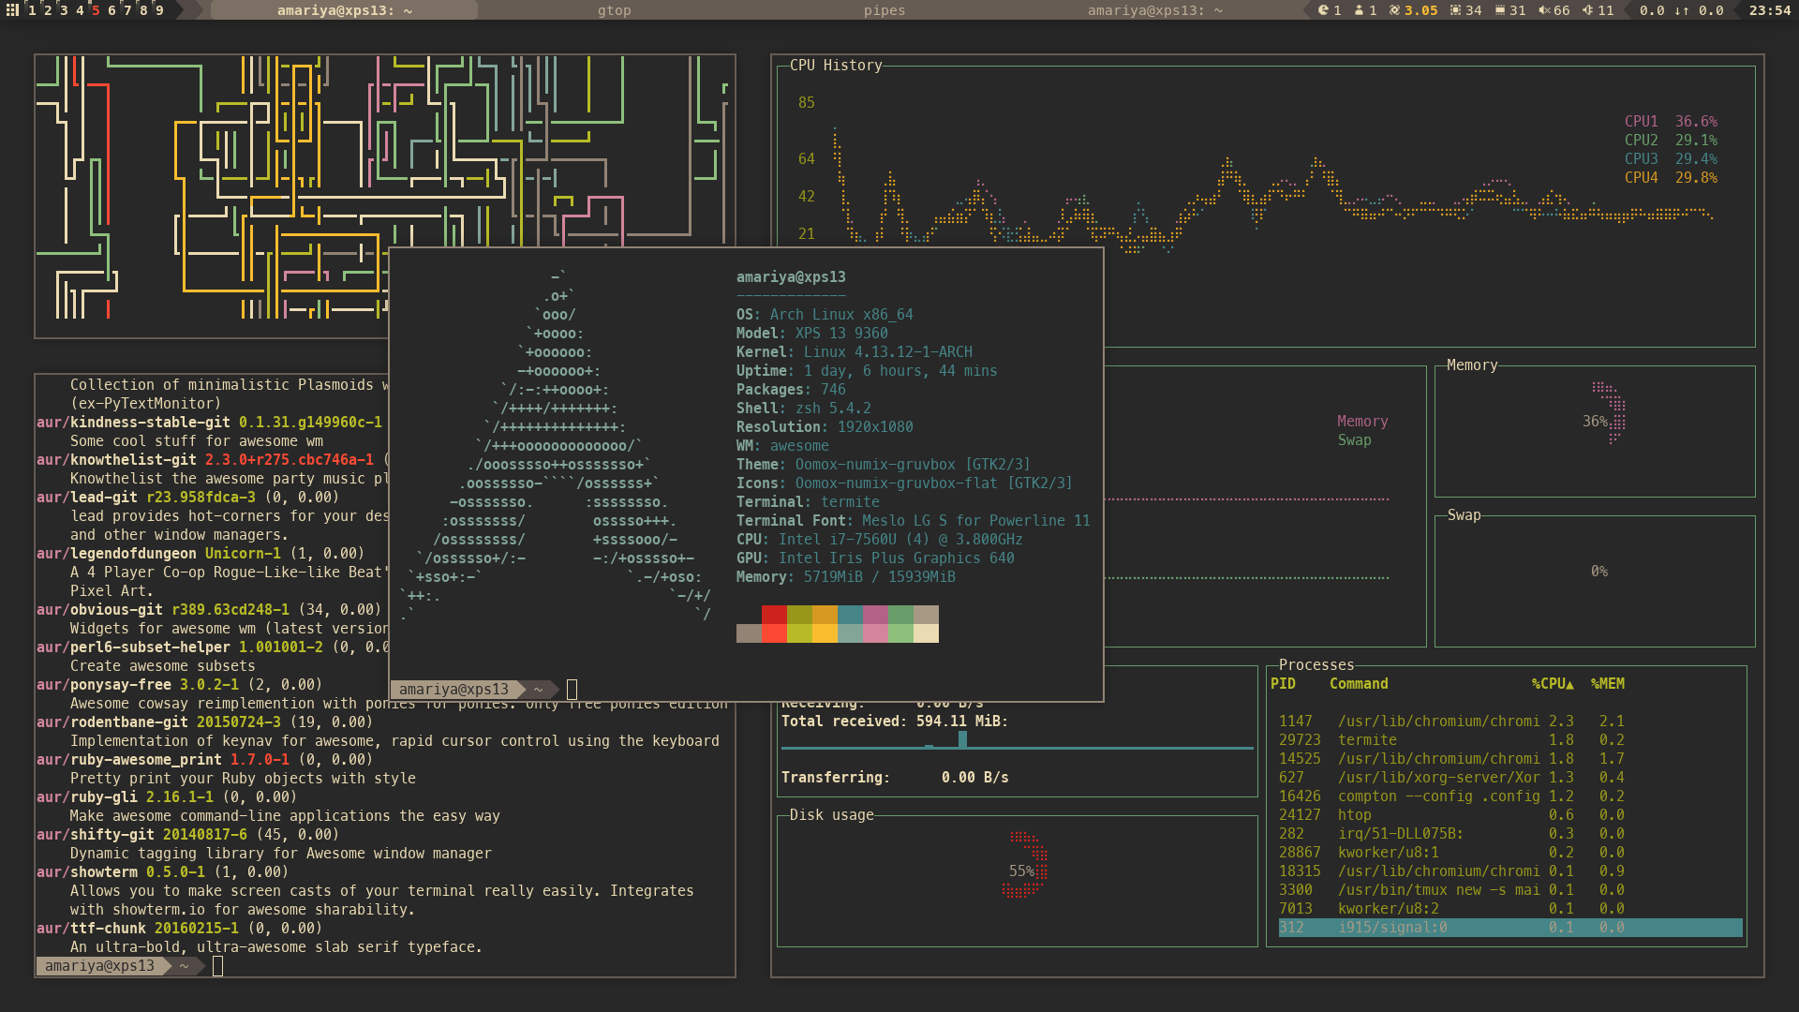Switch to workspace tag 1

click(x=32, y=10)
